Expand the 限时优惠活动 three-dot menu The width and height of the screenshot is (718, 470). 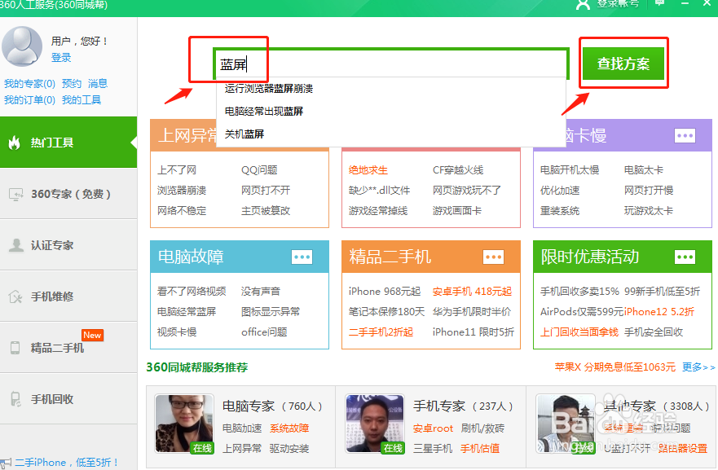[x=684, y=257]
